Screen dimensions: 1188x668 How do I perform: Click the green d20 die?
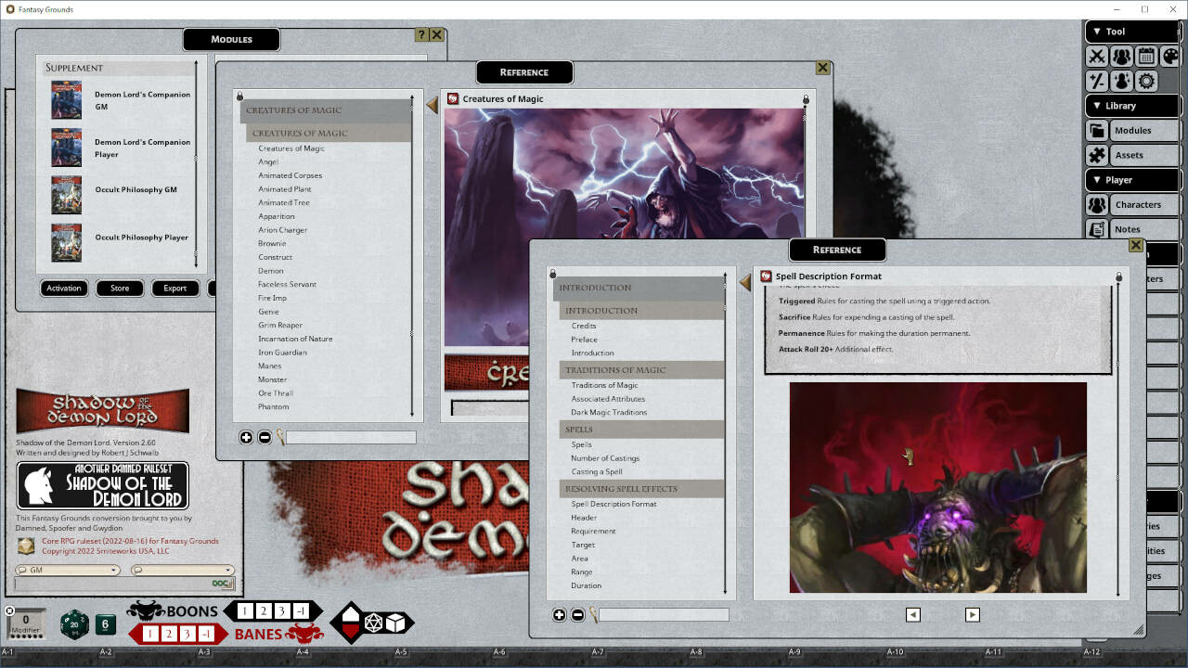74,624
